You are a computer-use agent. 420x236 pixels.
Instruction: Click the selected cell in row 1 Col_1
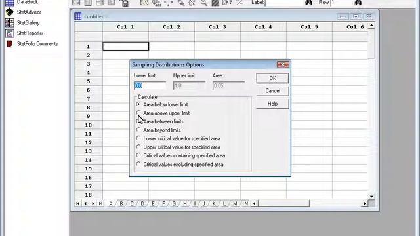tap(125, 47)
